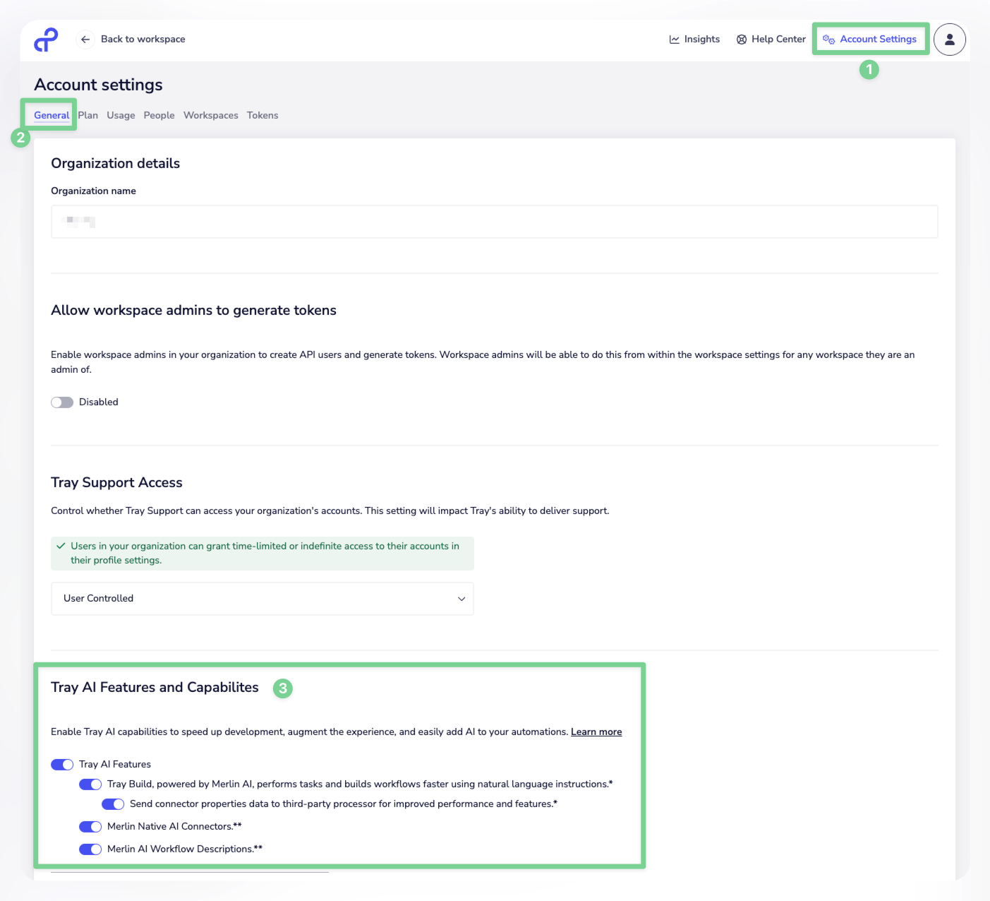The image size is (990, 901).
Task: Click the back arrow icon
Action: [85, 40]
